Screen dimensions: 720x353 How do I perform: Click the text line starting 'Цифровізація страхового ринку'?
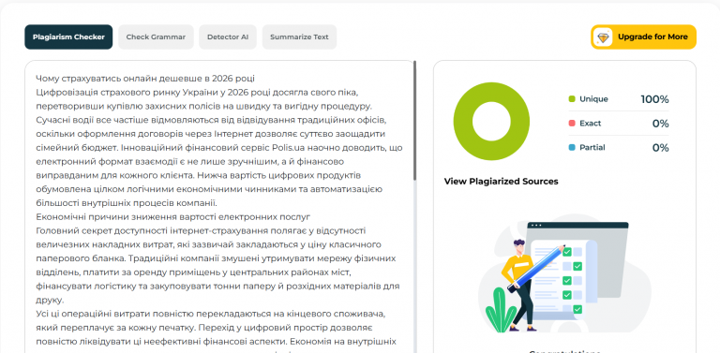(x=197, y=92)
